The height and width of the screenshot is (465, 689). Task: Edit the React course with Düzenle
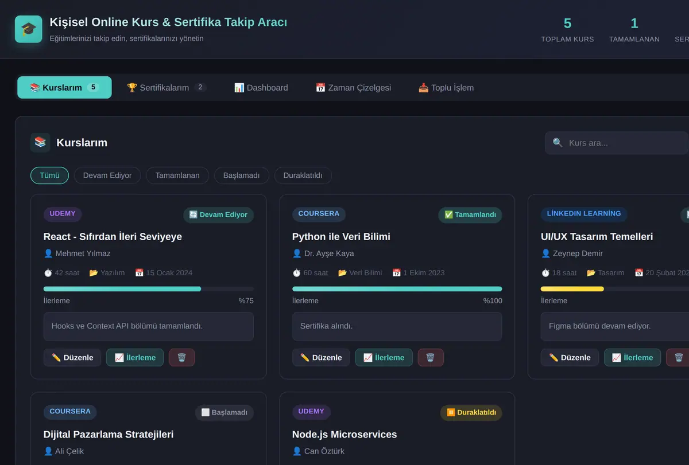coord(72,358)
